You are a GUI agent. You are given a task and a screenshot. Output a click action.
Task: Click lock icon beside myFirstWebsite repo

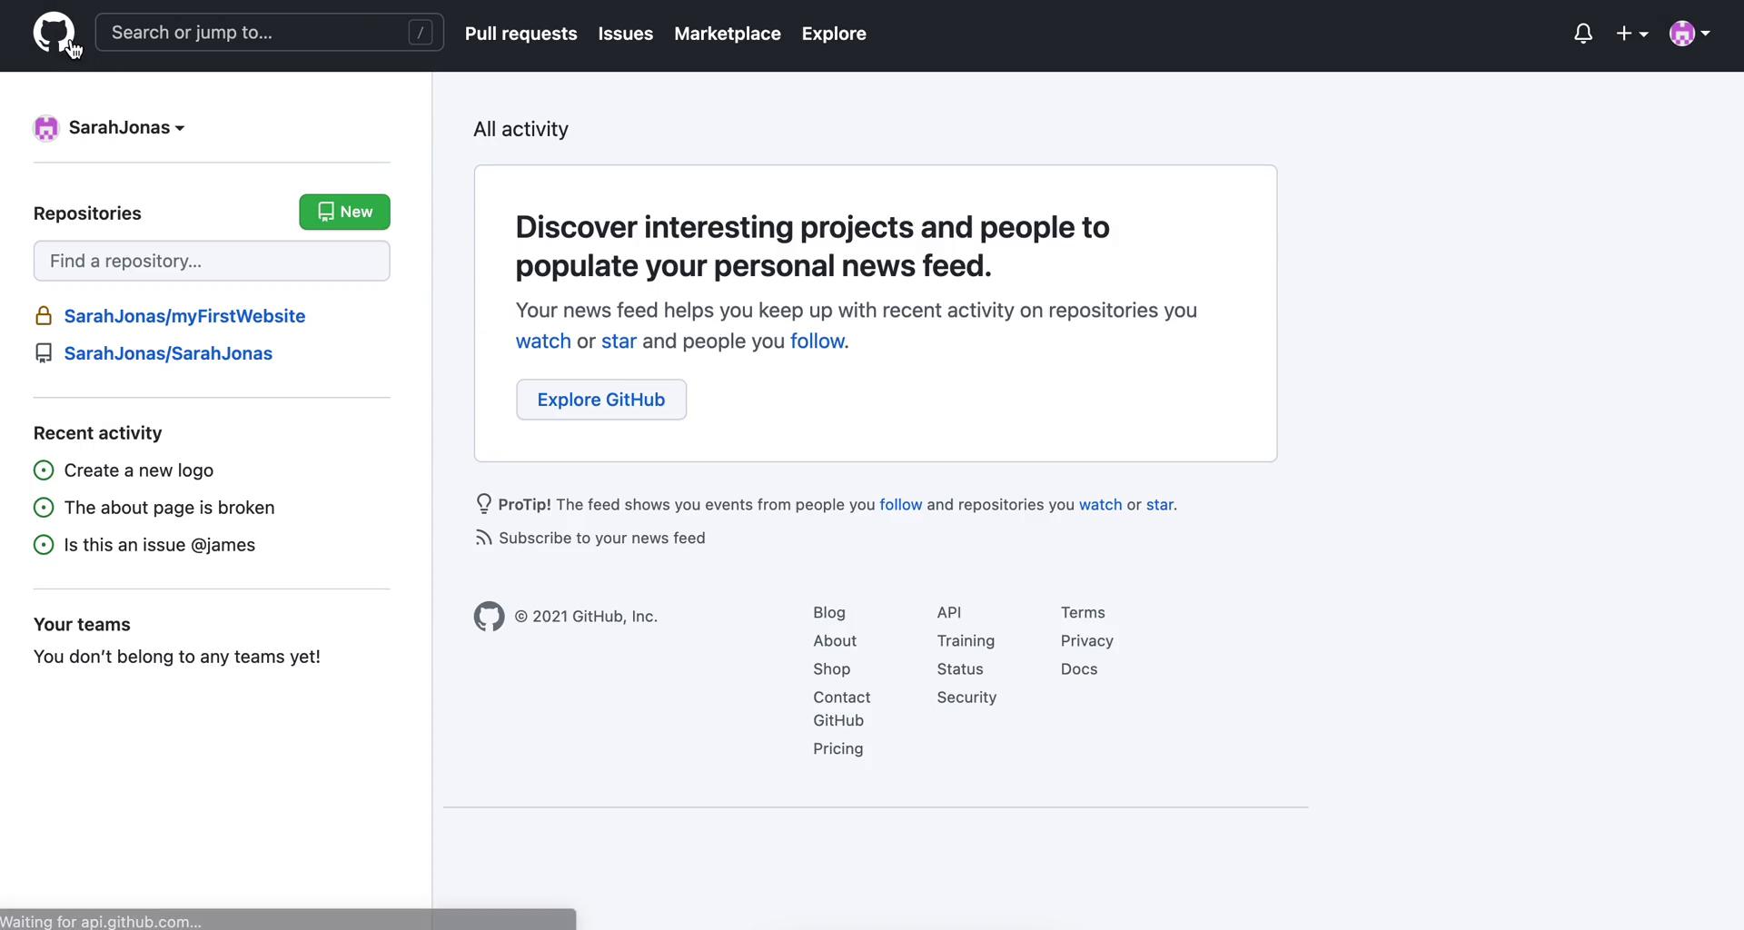tap(43, 316)
